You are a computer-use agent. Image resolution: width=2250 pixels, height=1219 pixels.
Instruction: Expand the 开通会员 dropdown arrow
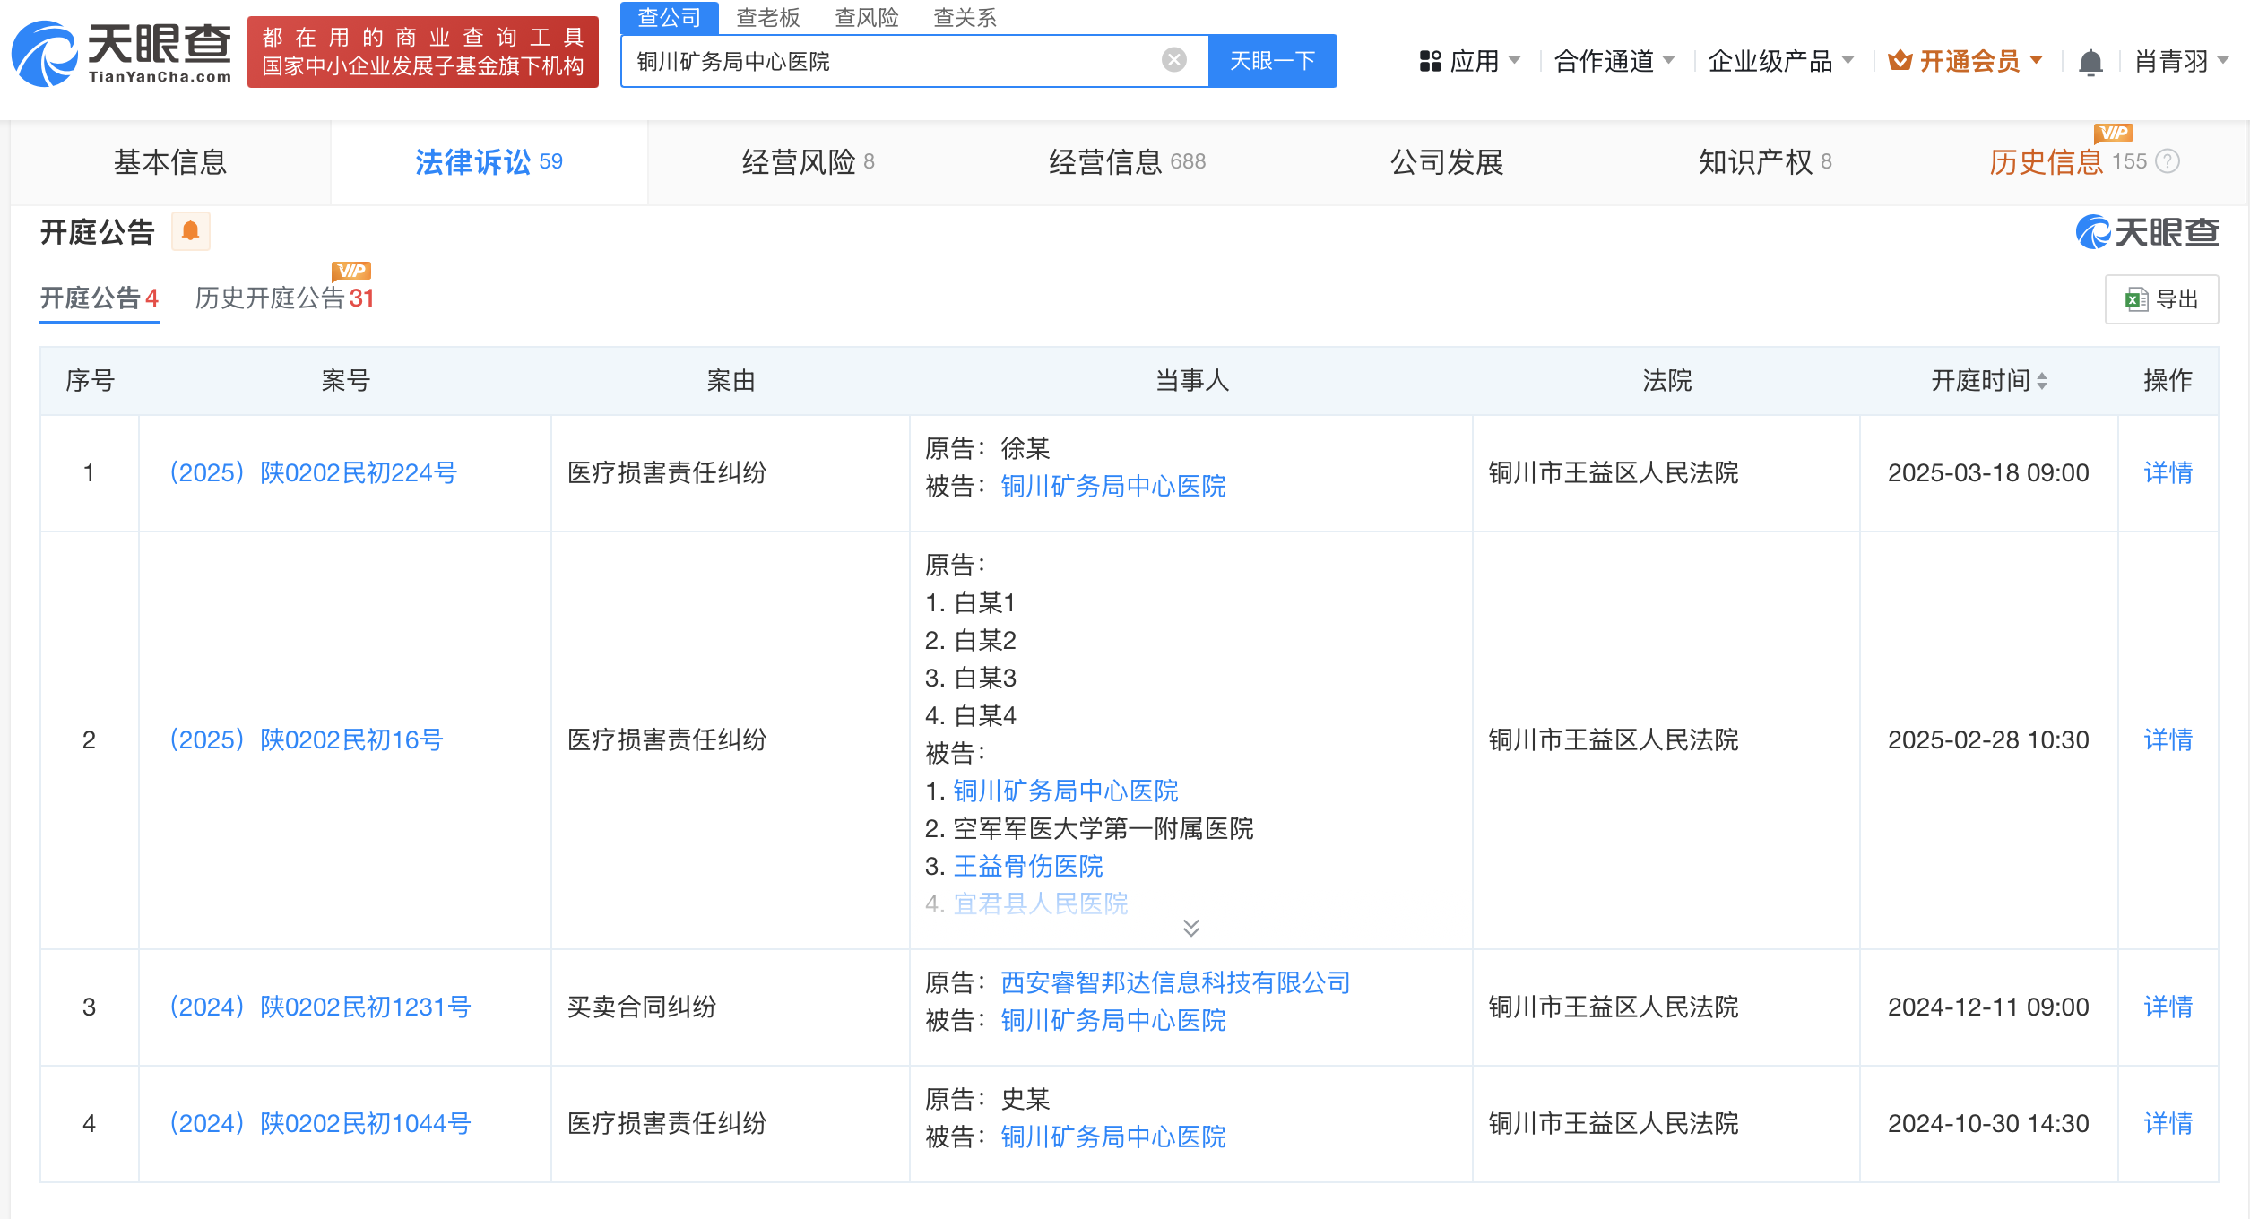(2036, 60)
